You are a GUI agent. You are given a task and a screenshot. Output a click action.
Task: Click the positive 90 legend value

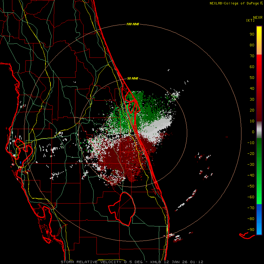[x=252, y=34]
